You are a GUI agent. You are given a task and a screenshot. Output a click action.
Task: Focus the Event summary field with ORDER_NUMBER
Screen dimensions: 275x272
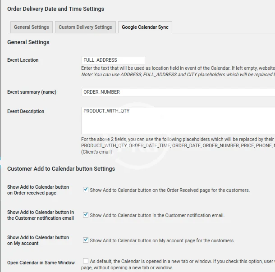click(178, 92)
